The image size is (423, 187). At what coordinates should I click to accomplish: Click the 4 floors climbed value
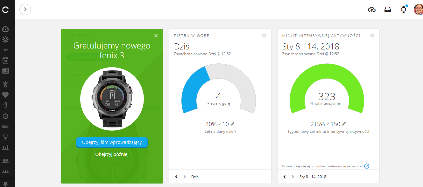(x=219, y=96)
